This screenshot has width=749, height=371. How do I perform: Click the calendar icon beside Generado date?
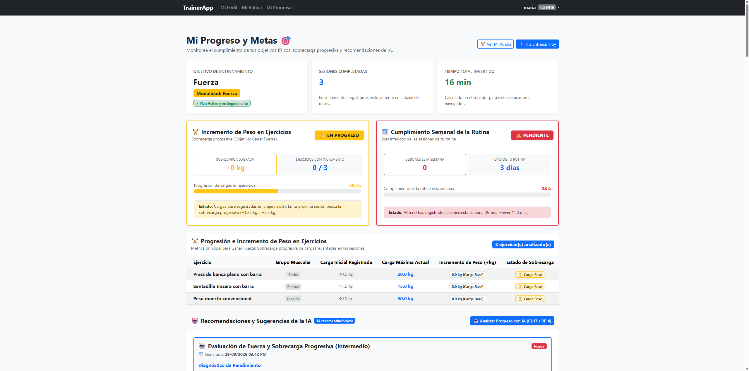201,354
